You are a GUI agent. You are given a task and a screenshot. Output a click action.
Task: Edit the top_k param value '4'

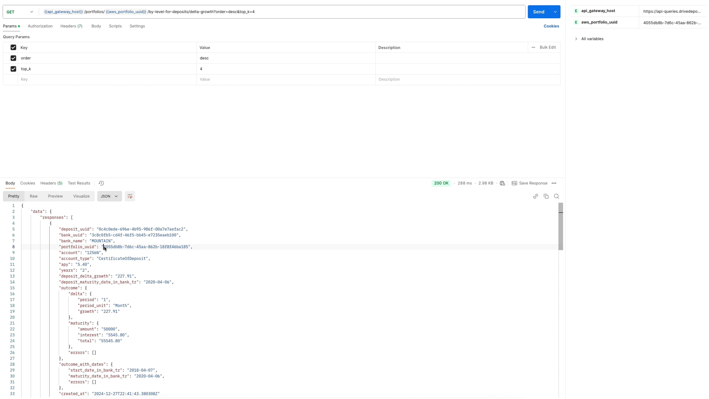[x=286, y=69]
